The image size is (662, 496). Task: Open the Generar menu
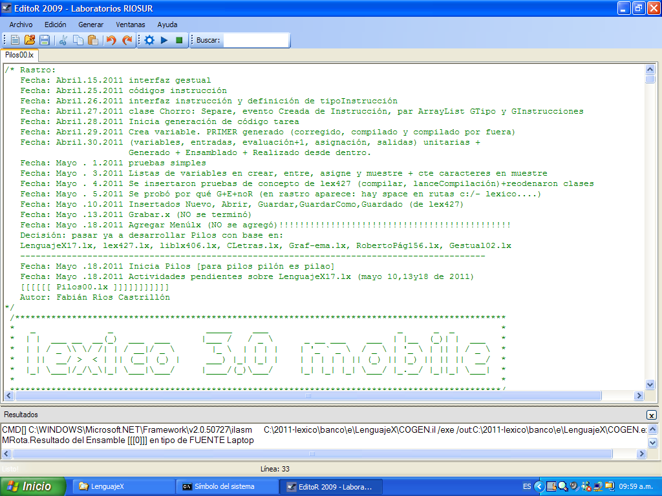[91, 25]
